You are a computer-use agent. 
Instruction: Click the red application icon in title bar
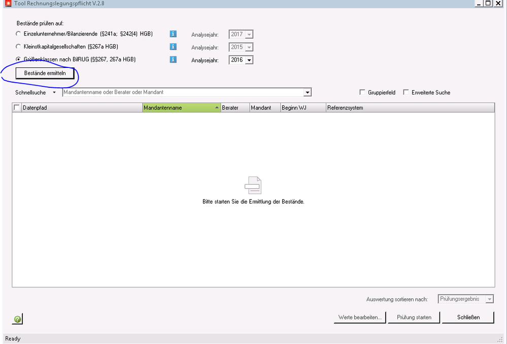click(x=7, y=3)
